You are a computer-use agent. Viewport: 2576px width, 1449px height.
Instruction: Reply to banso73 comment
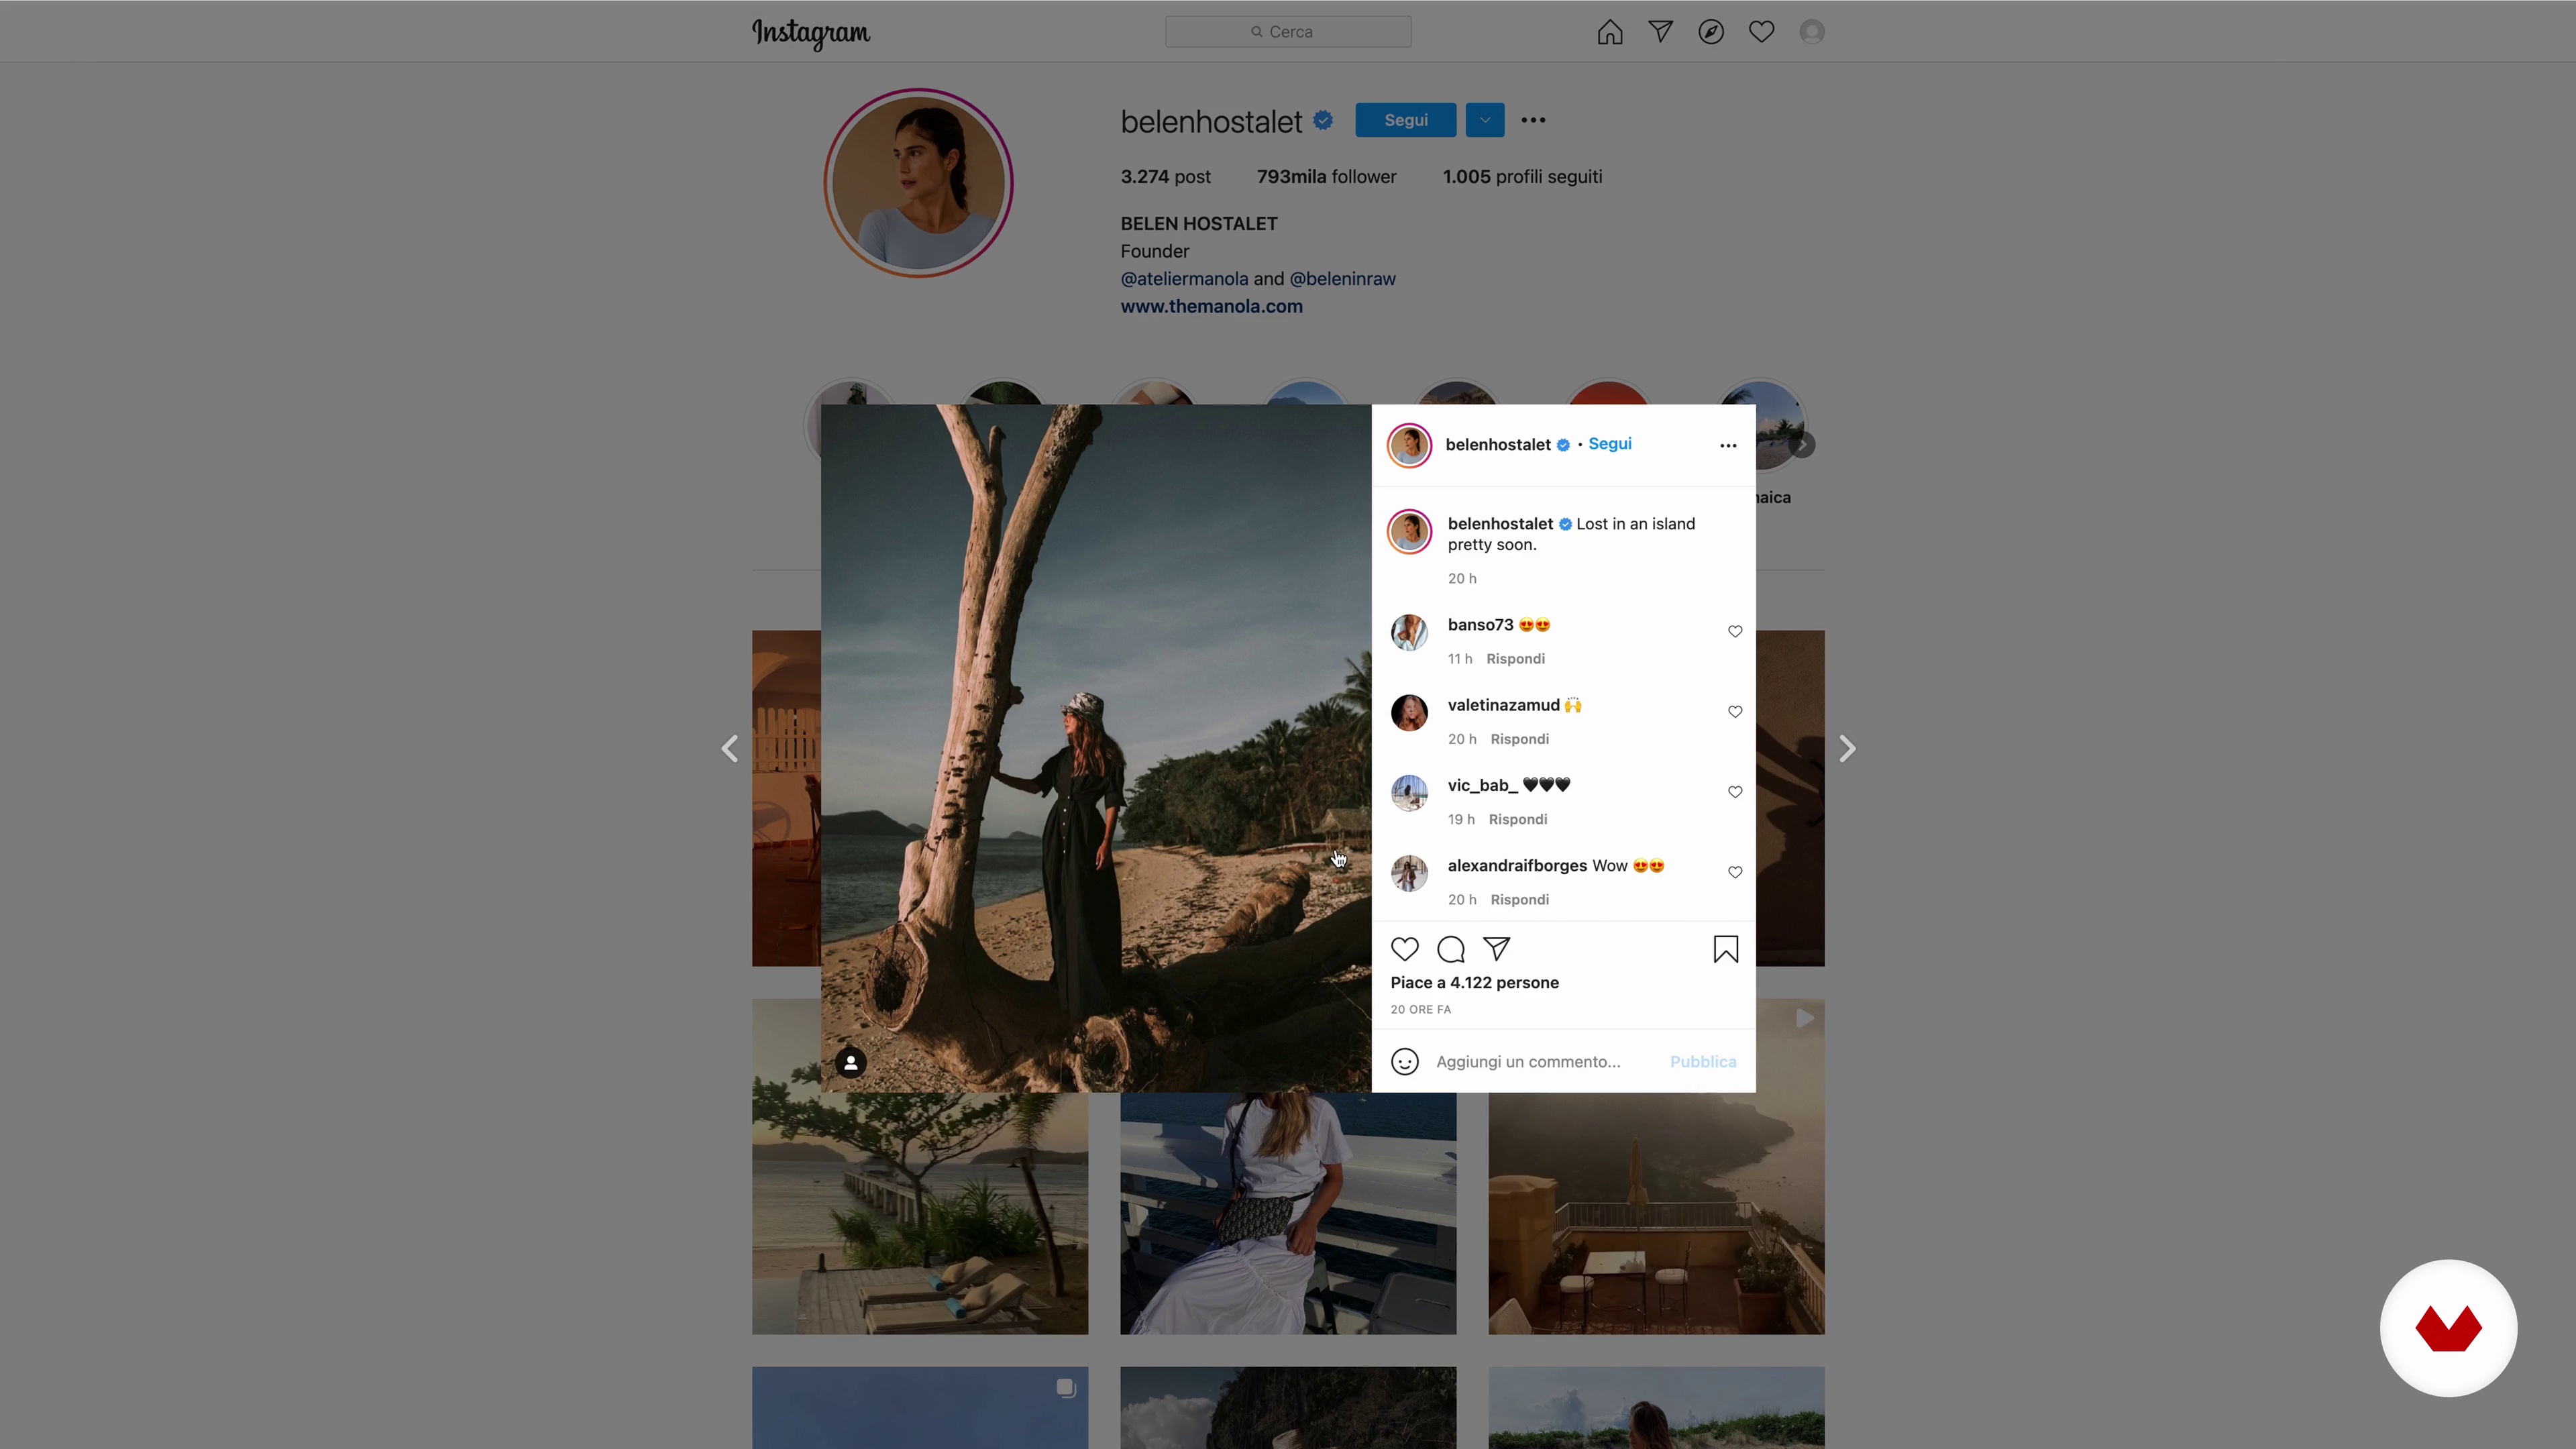click(x=1515, y=659)
